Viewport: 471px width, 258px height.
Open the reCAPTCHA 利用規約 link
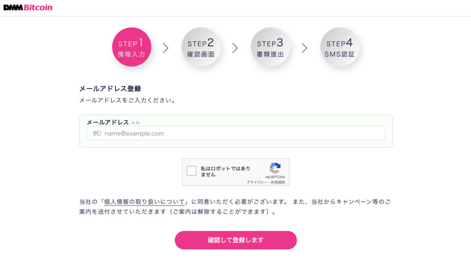coord(278,182)
